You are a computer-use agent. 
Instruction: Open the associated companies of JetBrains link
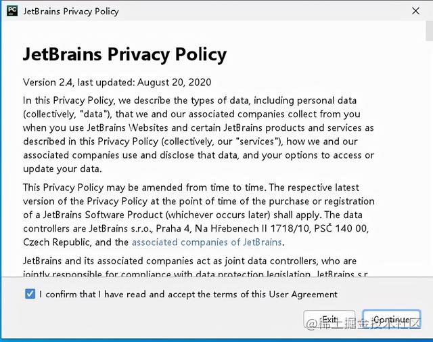click(207, 242)
